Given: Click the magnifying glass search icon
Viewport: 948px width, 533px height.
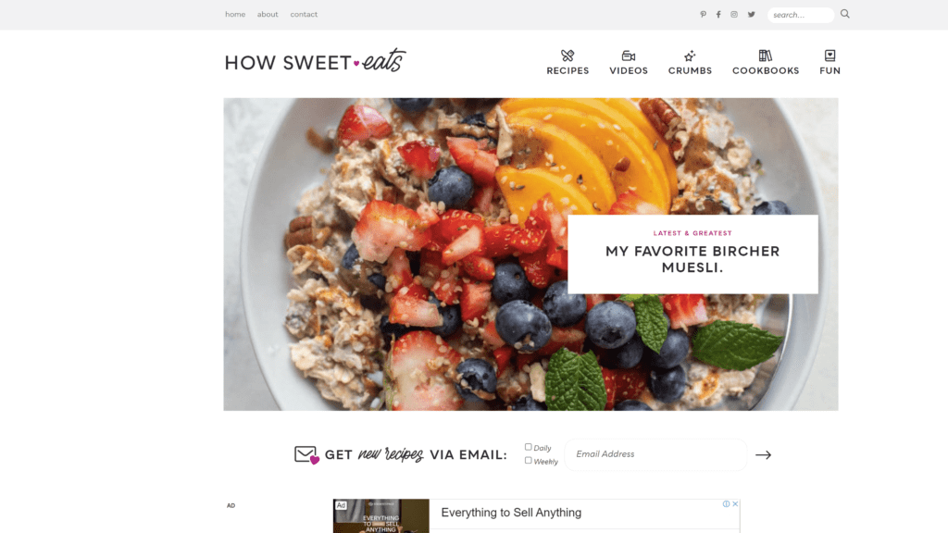Looking at the screenshot, I should [844, 14].
